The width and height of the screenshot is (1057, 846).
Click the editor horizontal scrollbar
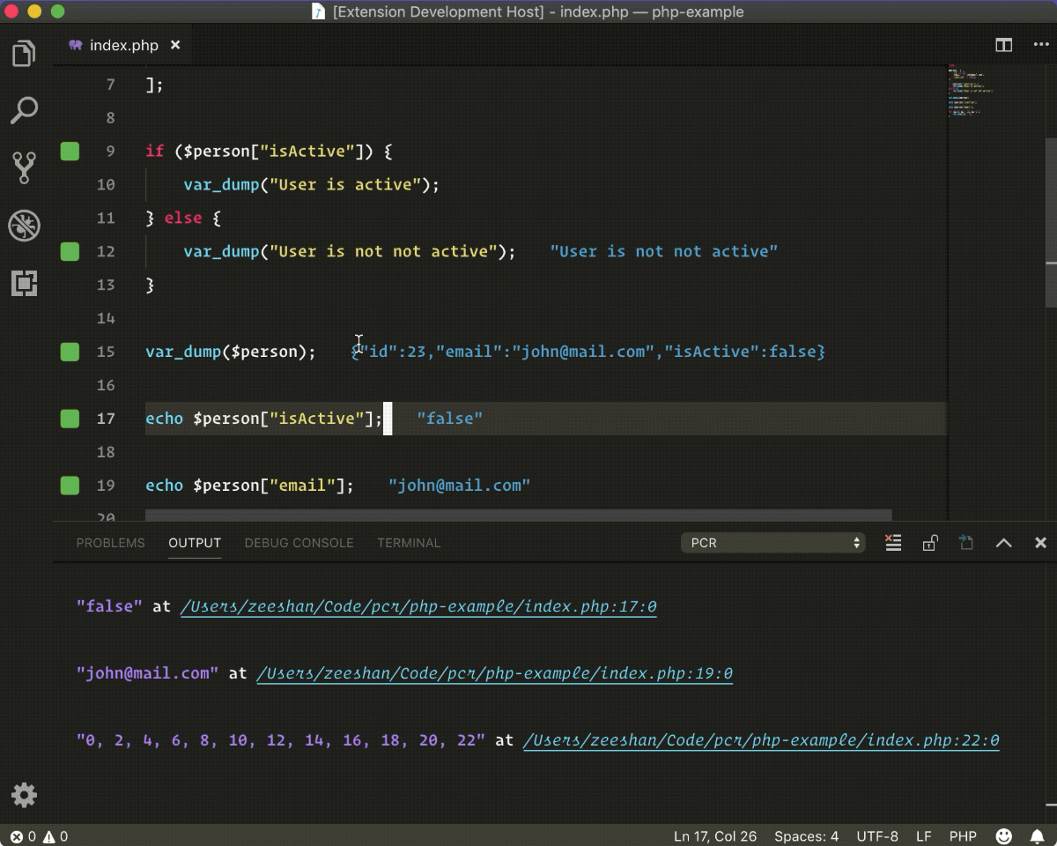click(518, 515)
